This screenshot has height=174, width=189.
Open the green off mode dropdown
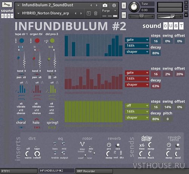click(x=137, y=106)
